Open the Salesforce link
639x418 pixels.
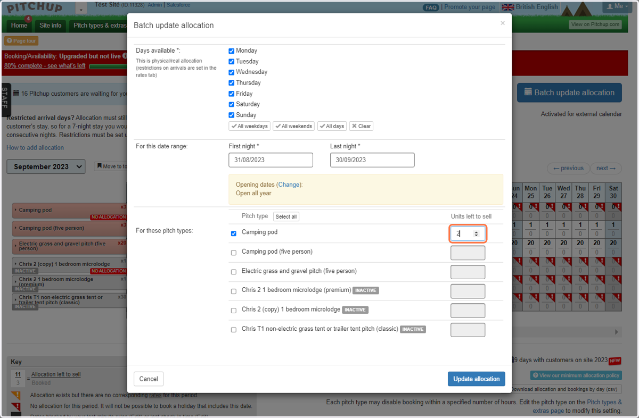point(178,5)
